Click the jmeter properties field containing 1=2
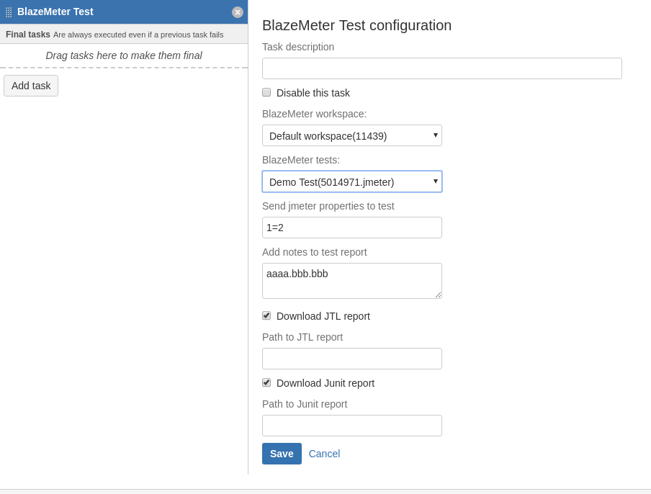Screen dimensions: 651x494 352,228
